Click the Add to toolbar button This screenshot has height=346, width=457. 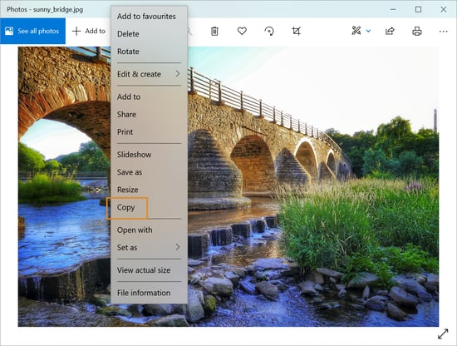89,31
